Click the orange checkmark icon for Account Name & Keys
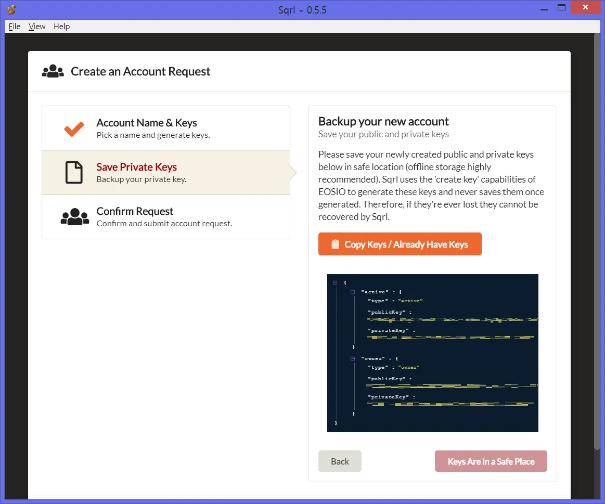Viewport: 605px width, 504px height. [74, 128]
